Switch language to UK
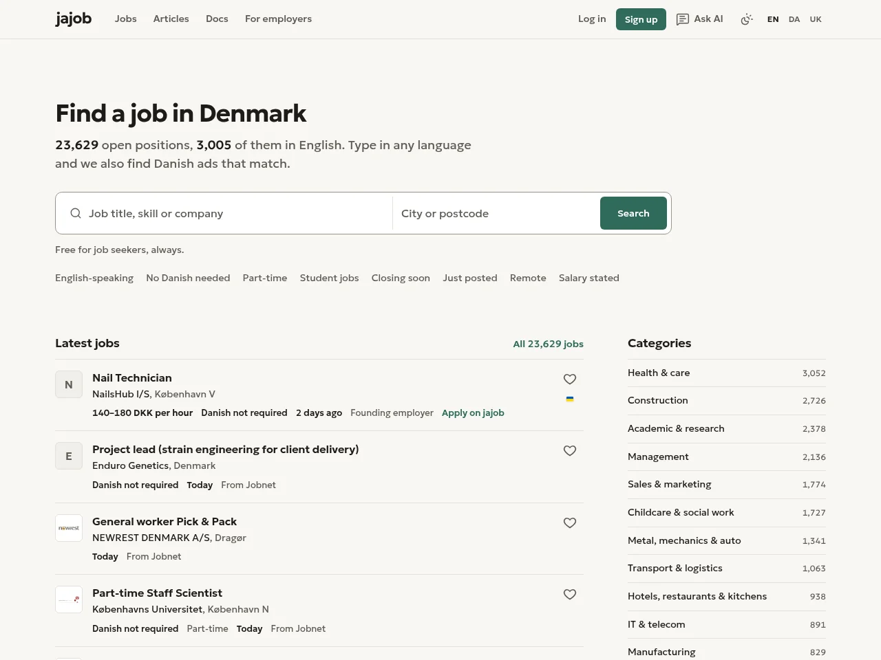Image resolution: width=881 pixels, height=660 pixels. pyautogui.click(x=816, y=19)
